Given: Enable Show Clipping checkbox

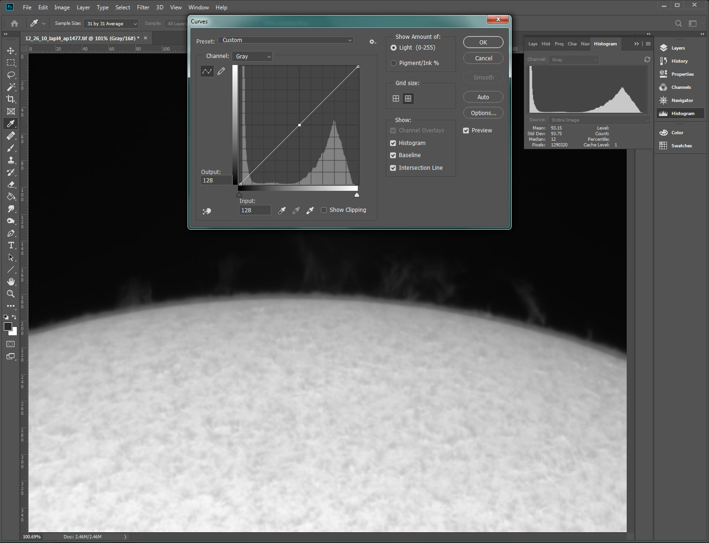Looking at the screenshot, I should click(x=324, y=210).
